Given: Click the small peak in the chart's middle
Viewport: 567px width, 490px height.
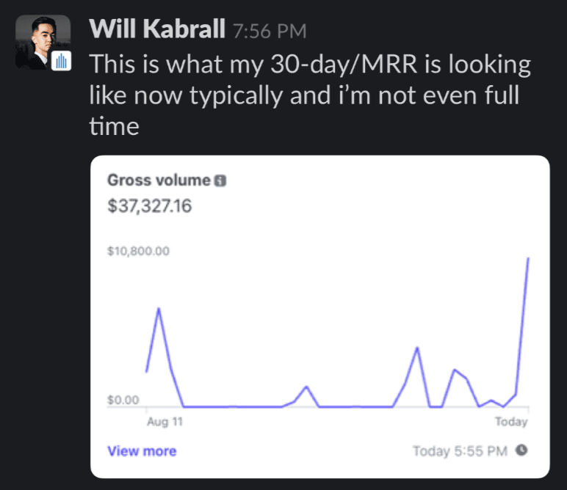Looking at the screenshot, I should click(x=306, y=387).
